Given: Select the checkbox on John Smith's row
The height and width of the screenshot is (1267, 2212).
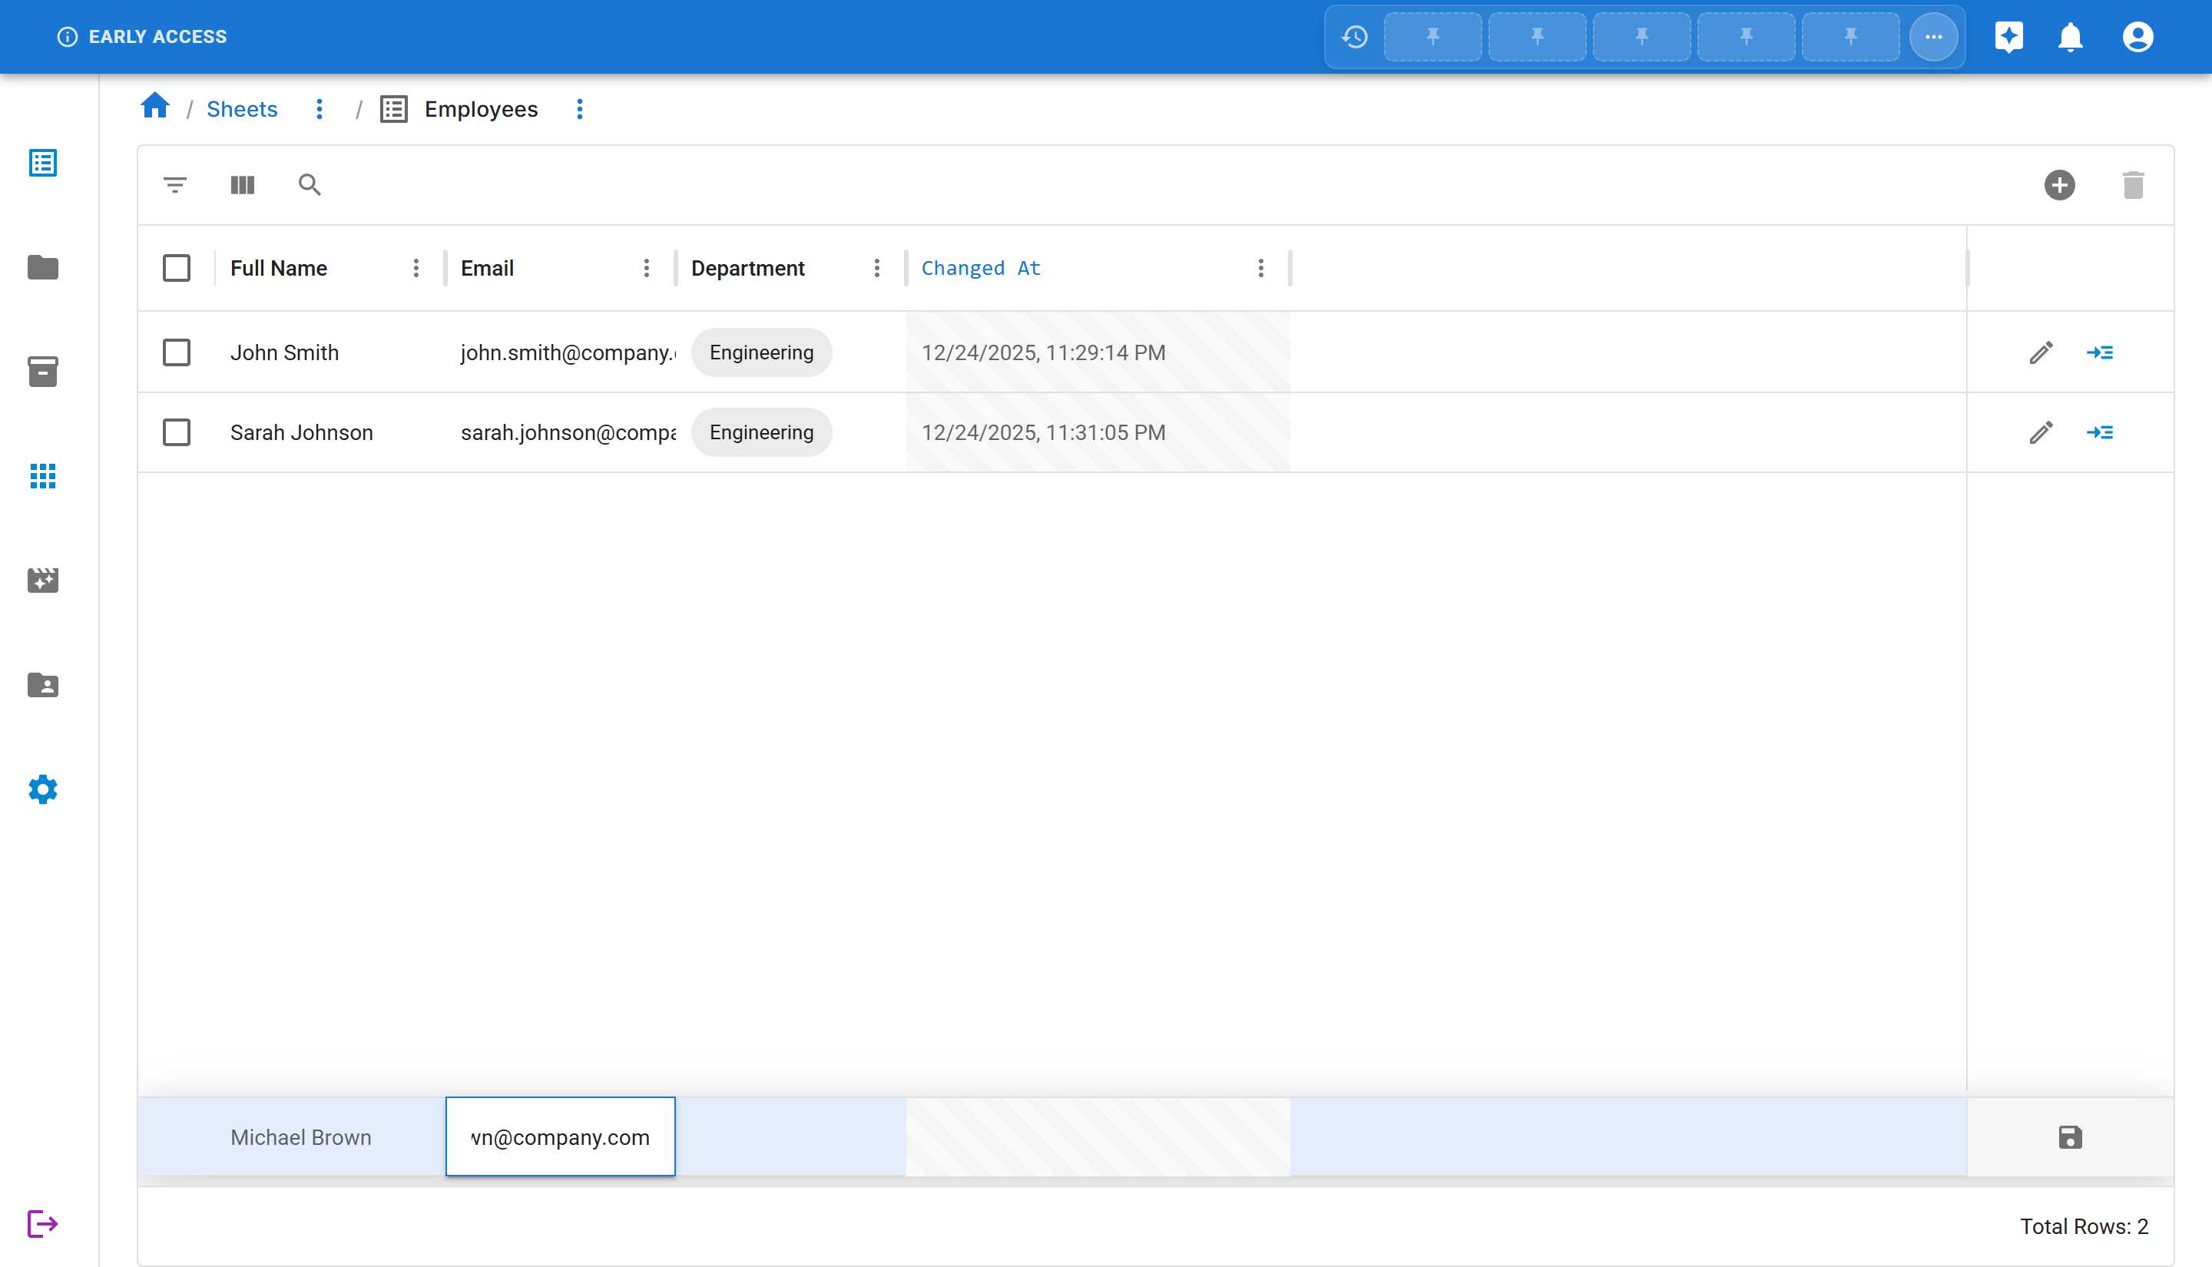Looking at the screenshot, I should click(x=176, y=352).
